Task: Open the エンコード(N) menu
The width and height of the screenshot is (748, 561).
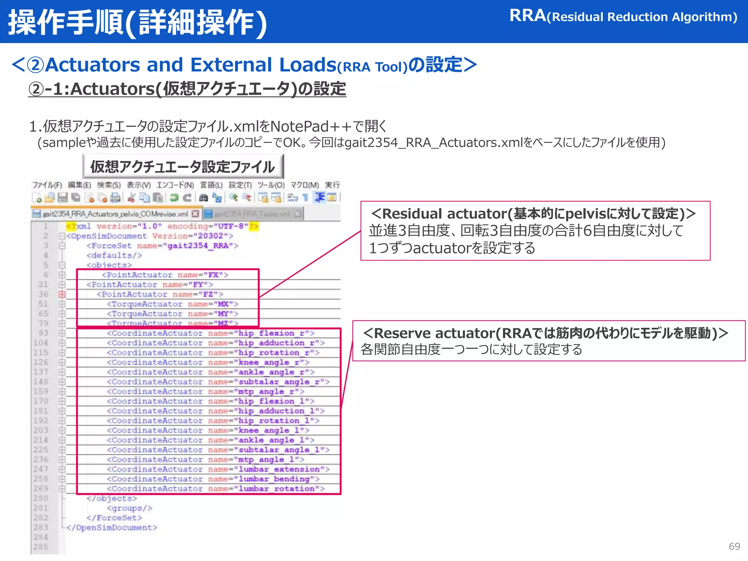Action: tap(175, 185)
